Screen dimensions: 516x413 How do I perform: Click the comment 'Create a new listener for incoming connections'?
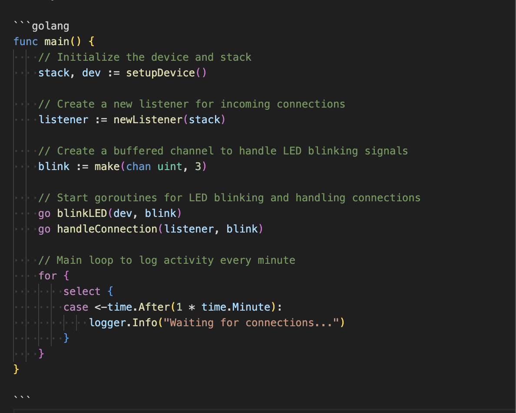click(x=192, y=104)
